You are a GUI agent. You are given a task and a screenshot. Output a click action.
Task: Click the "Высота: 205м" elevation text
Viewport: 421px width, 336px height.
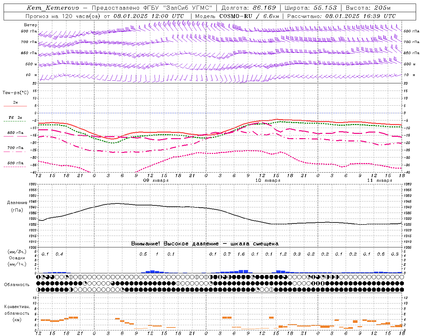tap(368, 8)
